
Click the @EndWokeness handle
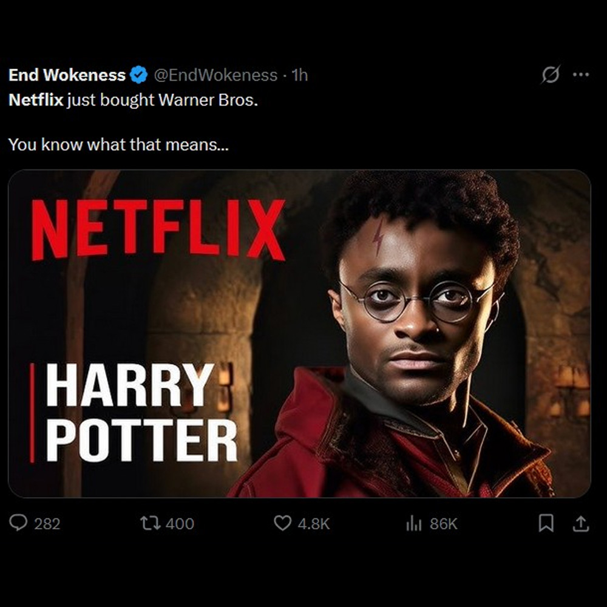click(215, 75)
